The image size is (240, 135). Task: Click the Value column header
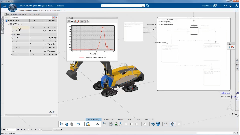click(36, 20)
